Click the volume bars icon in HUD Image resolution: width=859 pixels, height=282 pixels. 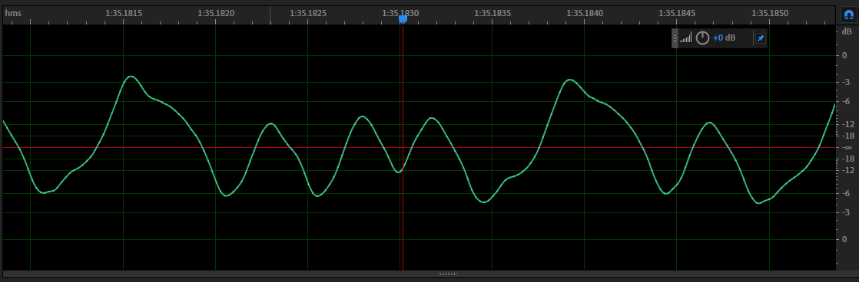pyautogui.click(x=686, y=38)
